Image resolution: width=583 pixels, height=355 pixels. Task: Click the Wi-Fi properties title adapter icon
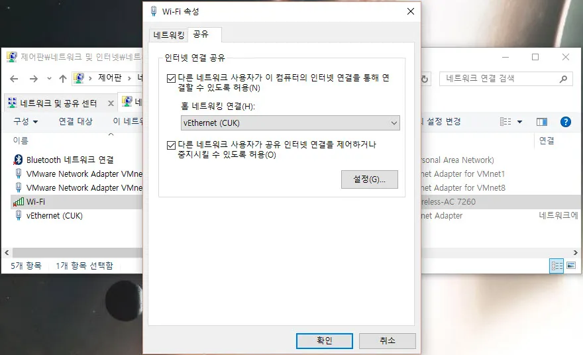(x=153, y=11)
